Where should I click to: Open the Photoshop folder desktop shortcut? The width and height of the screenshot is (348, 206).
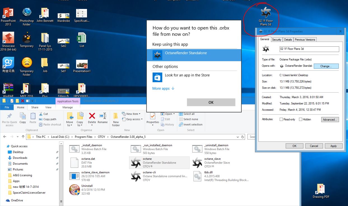(27, 16)
